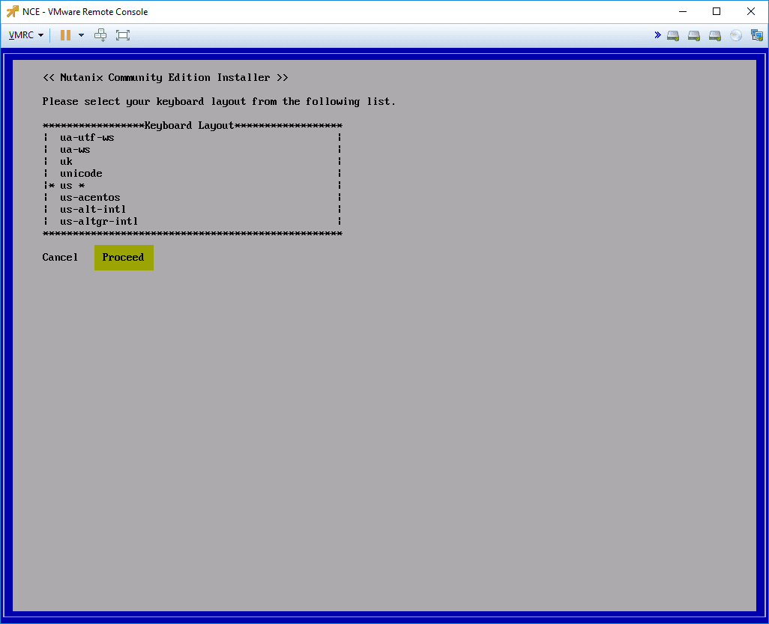Click the network adapter icon on the toolbar
This screenshot has height=624, width=769.
point(757,34)
